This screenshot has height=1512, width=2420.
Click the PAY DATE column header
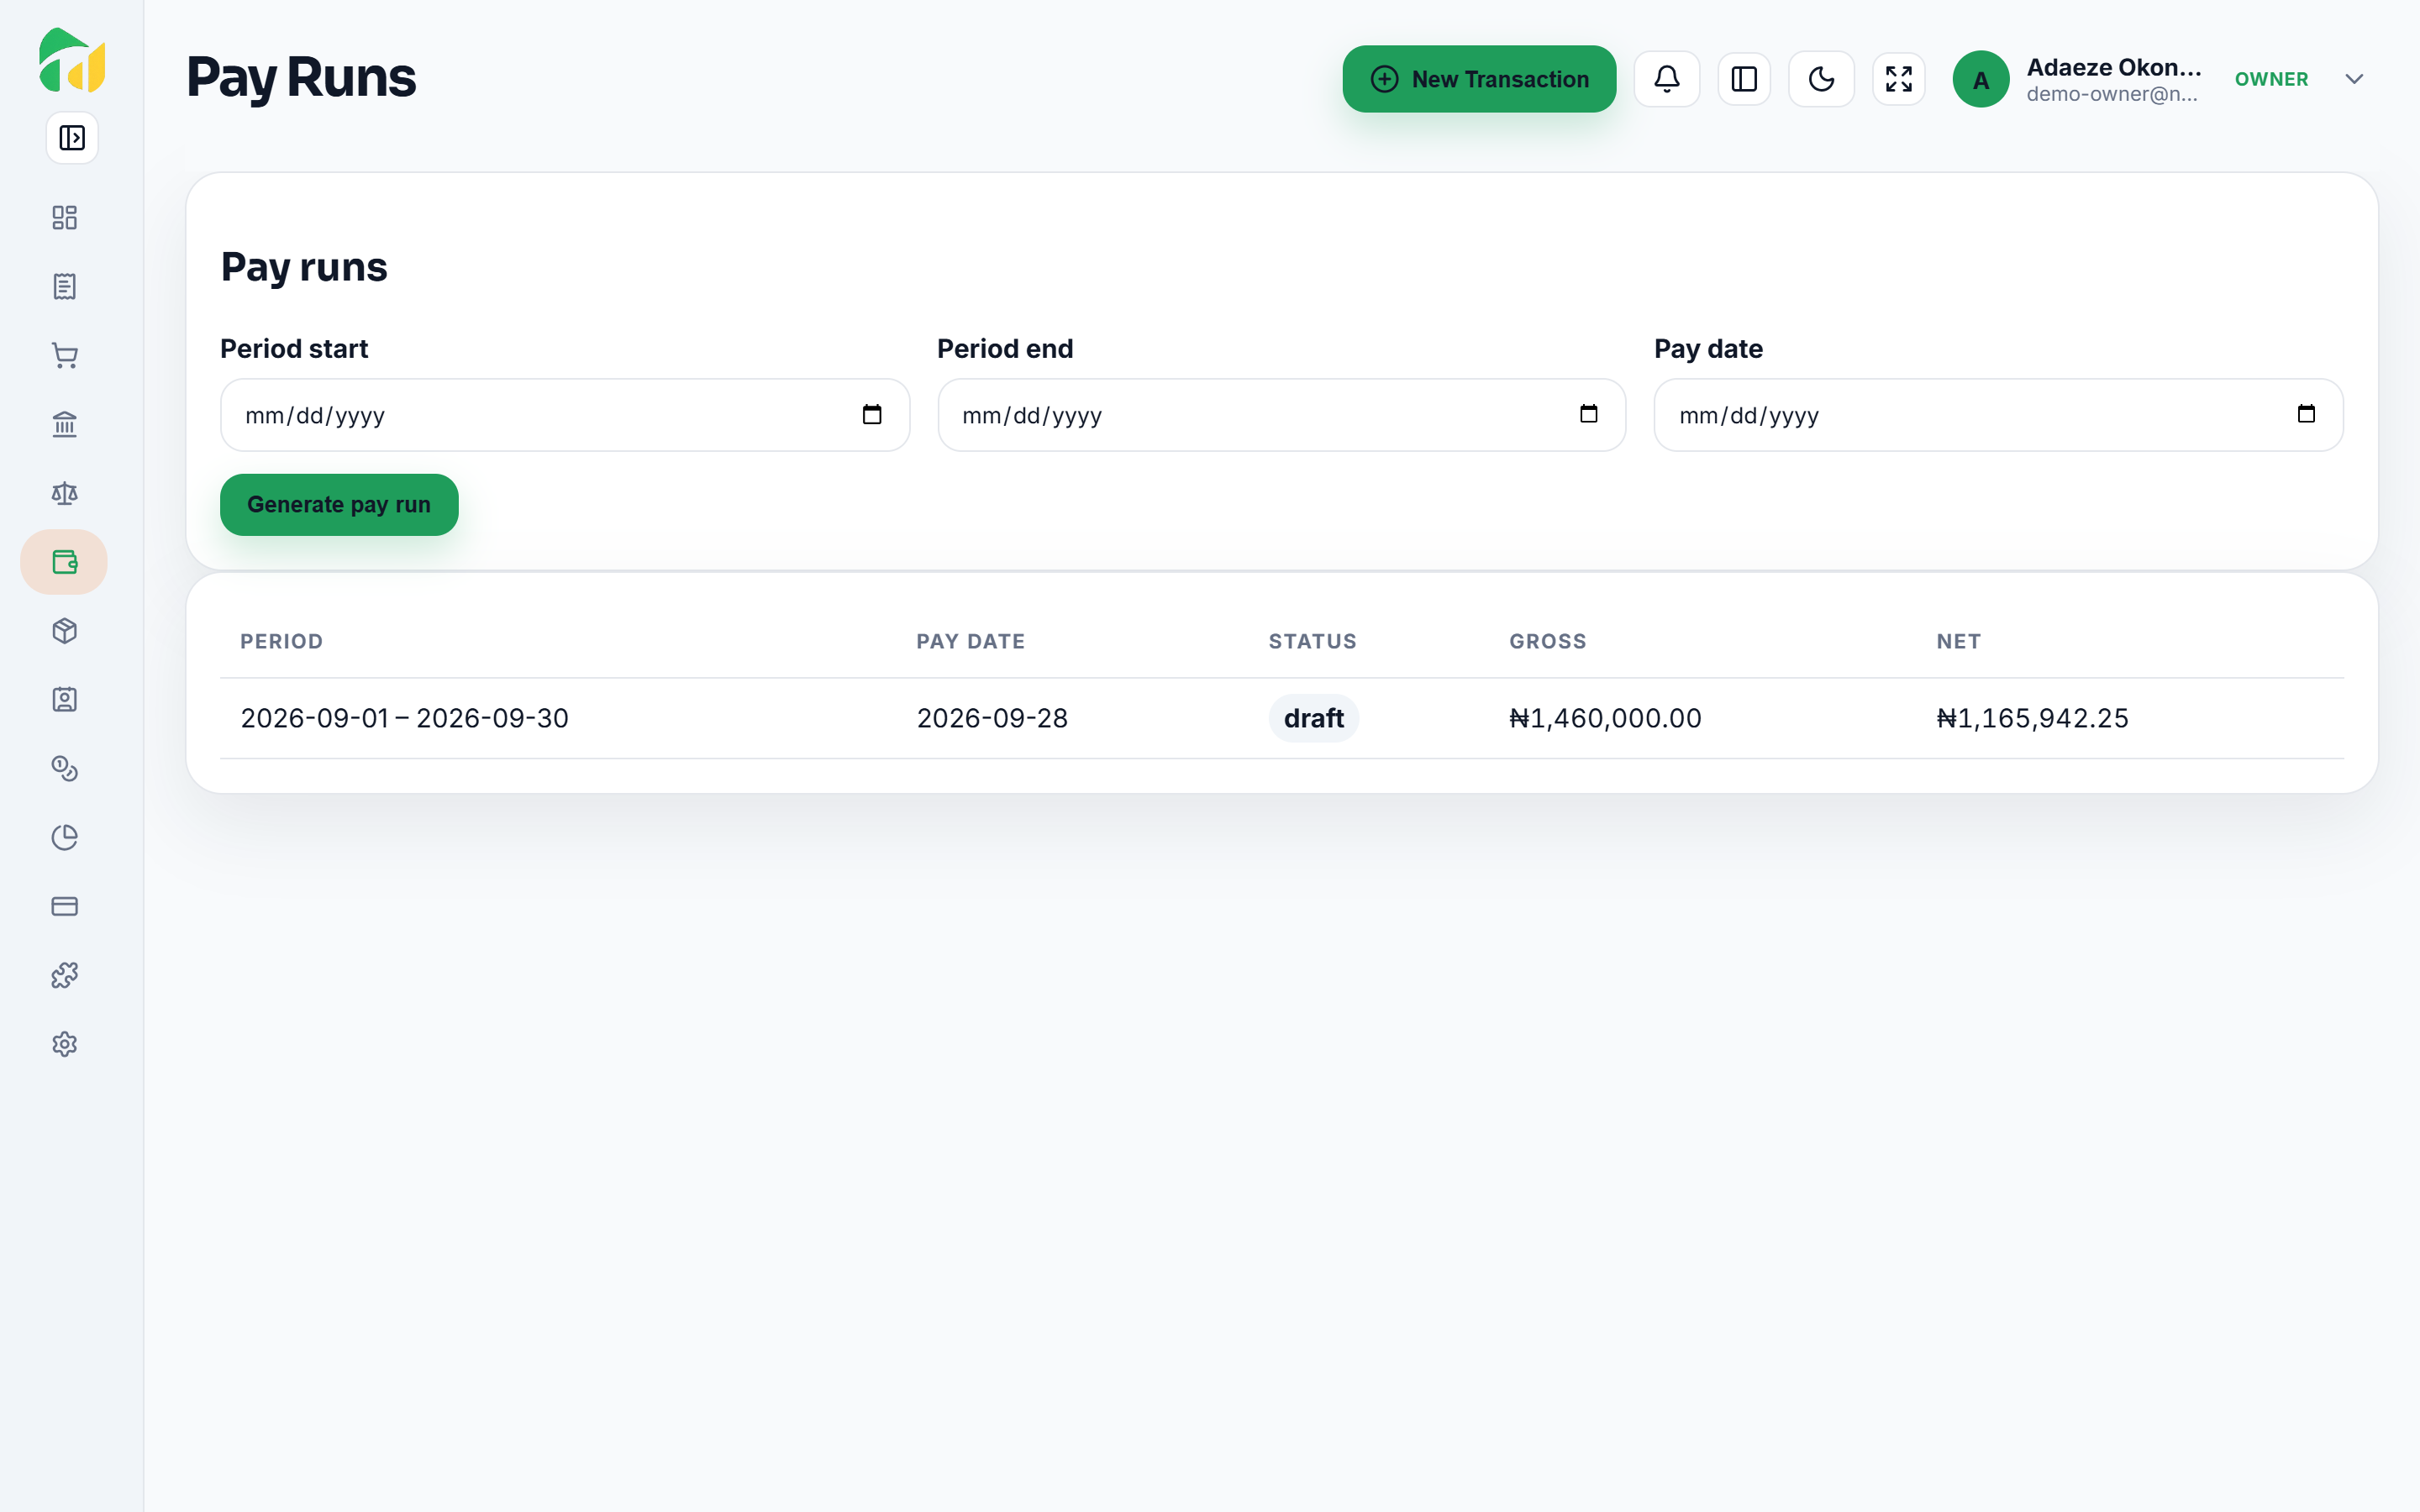(970, 641)
